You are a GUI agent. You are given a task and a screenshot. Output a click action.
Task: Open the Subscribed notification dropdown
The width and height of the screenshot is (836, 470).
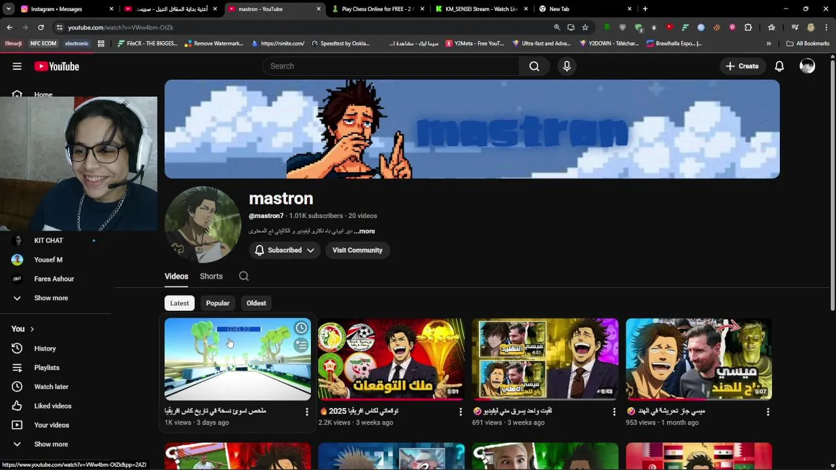click(x=284, y=250)
